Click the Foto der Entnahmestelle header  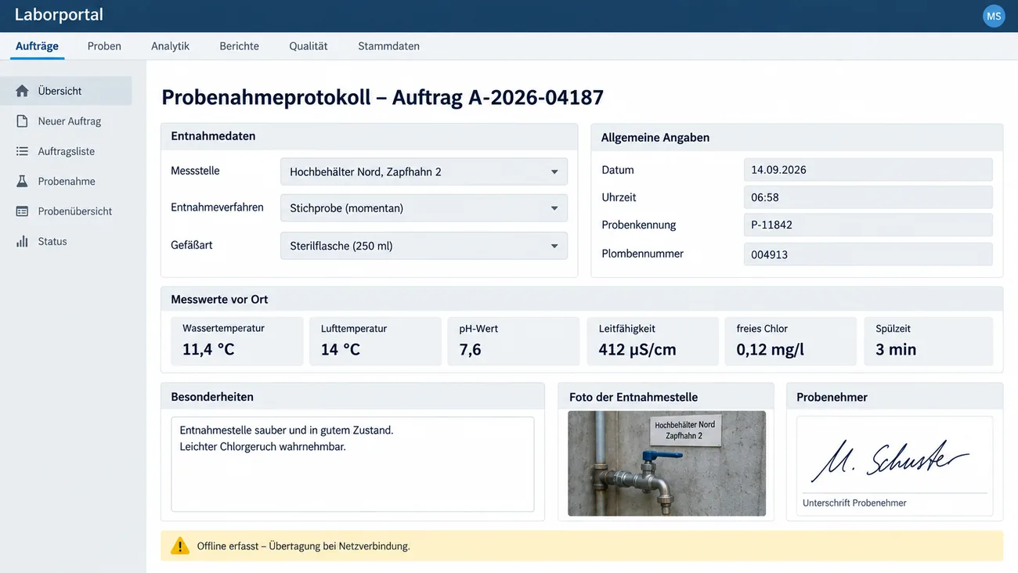point(634,397)
